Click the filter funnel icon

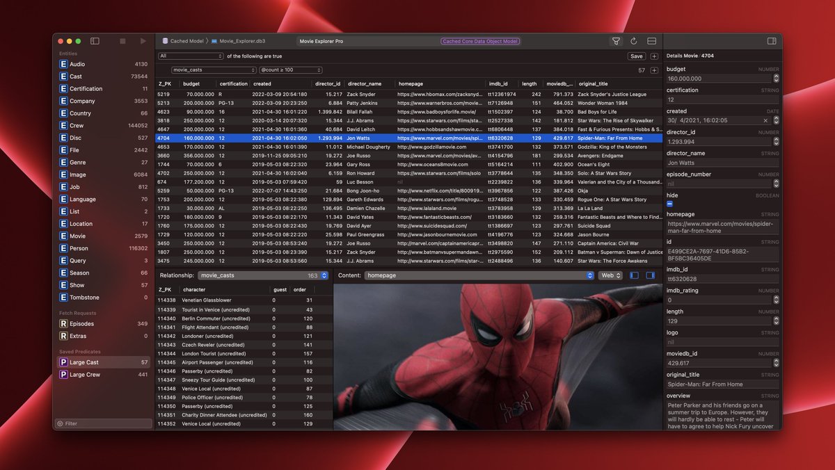616,42
